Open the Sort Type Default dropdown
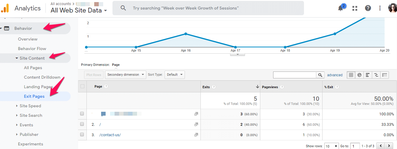The height and width of the screenshot is (149, 397). point(174,75)
